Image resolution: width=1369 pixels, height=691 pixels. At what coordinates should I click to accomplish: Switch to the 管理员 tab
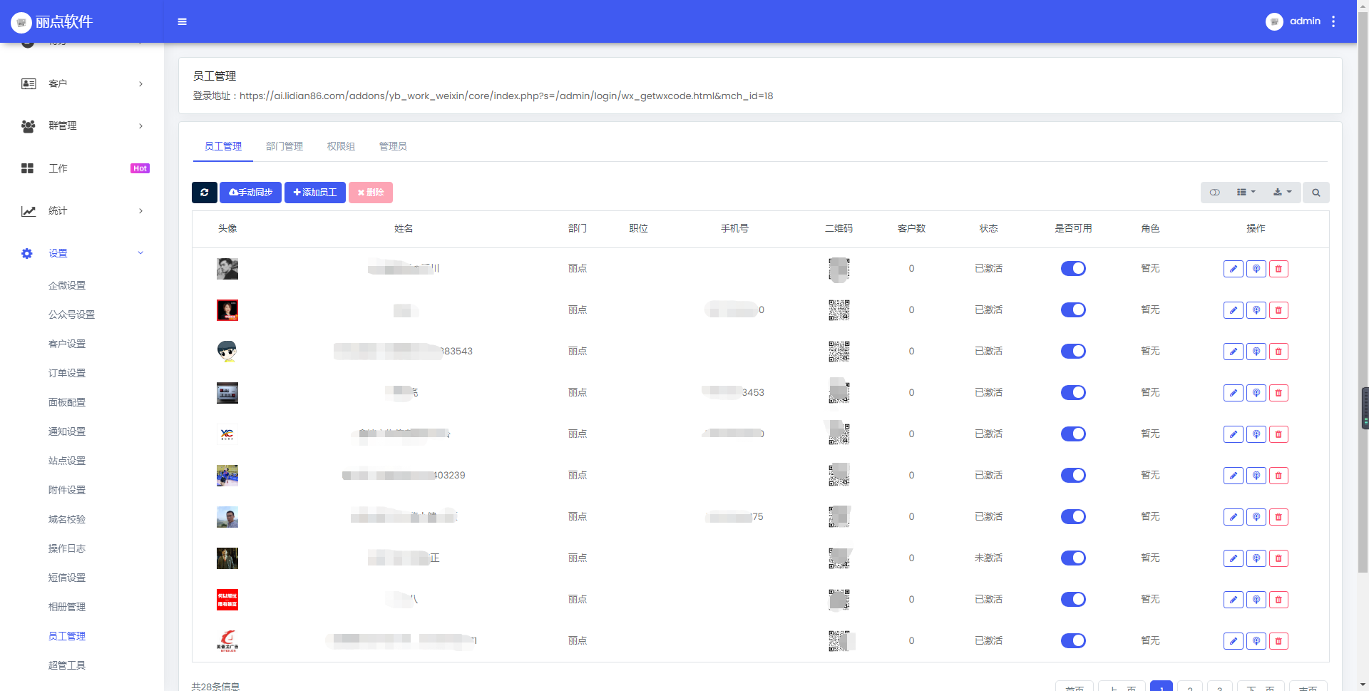click(x=393, y=146)
